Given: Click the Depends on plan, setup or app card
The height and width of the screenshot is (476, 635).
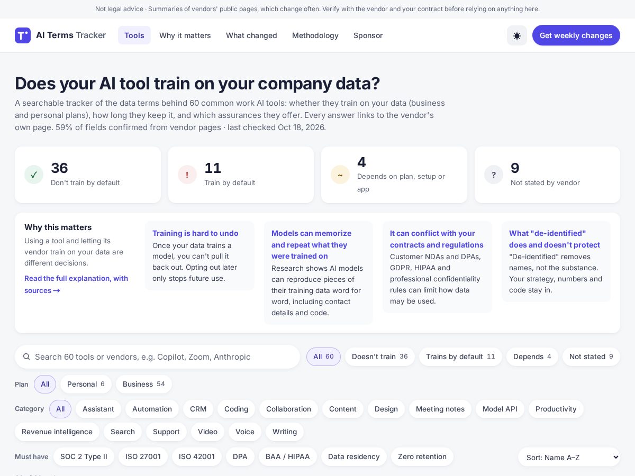Looking at the screenshot, I should pos(394,175).
